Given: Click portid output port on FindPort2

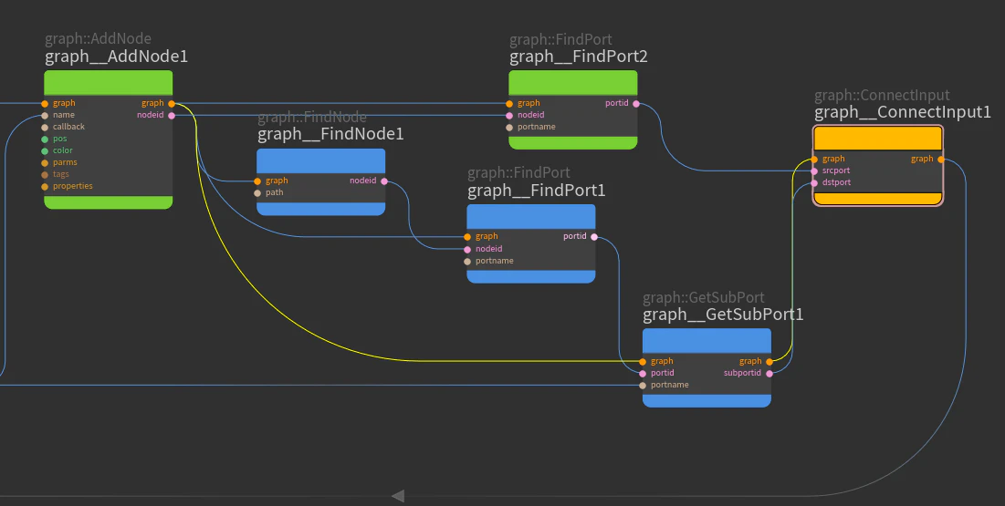Looking at the screenshot, I should click(x=636, y=104).
